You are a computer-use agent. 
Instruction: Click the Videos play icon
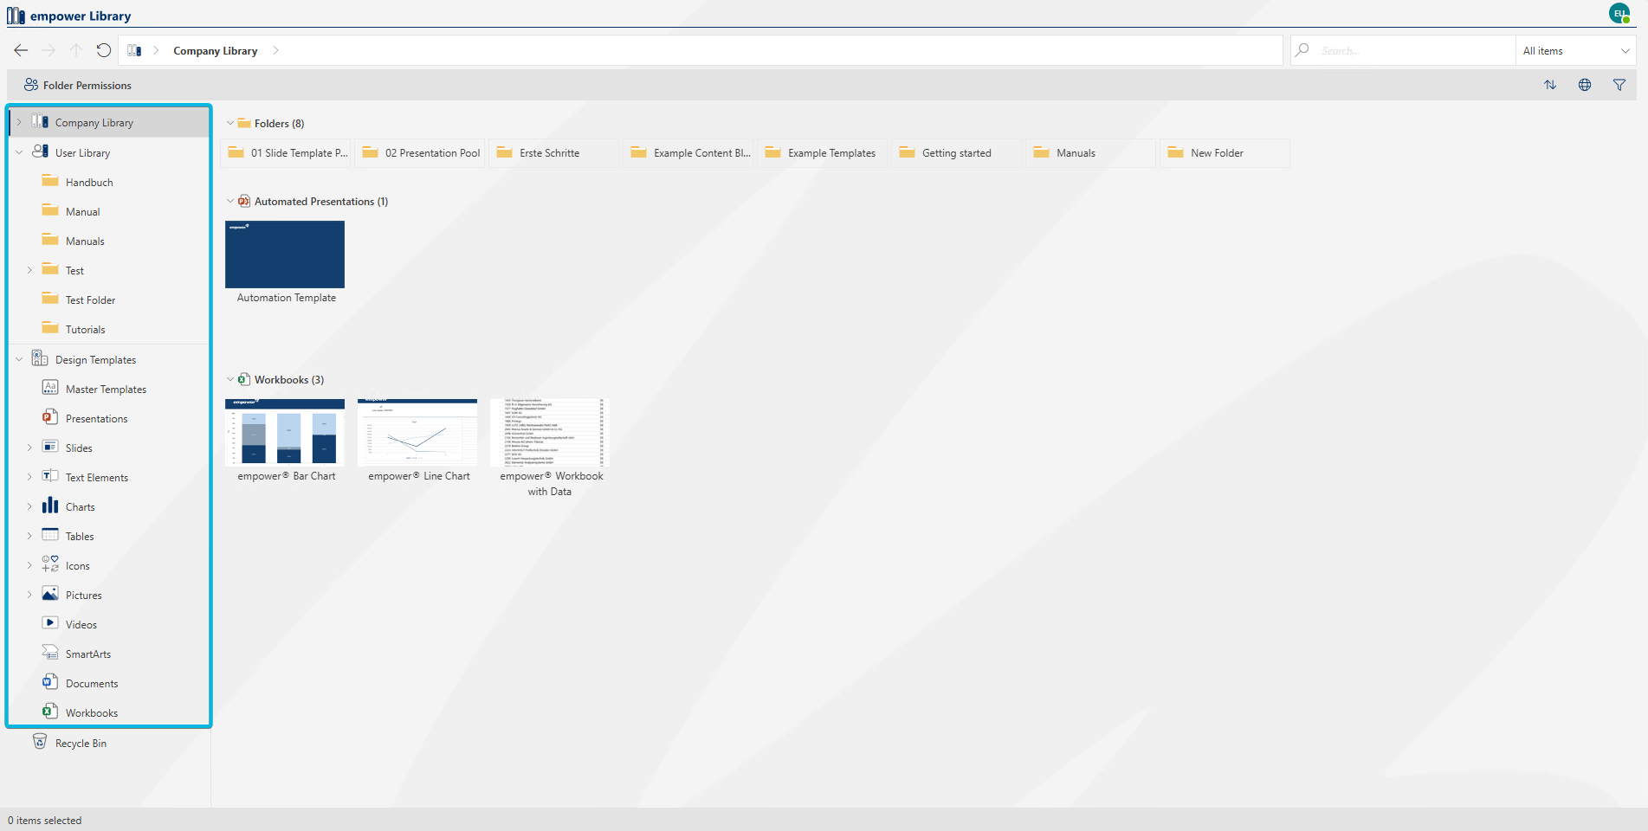(50, 623)
